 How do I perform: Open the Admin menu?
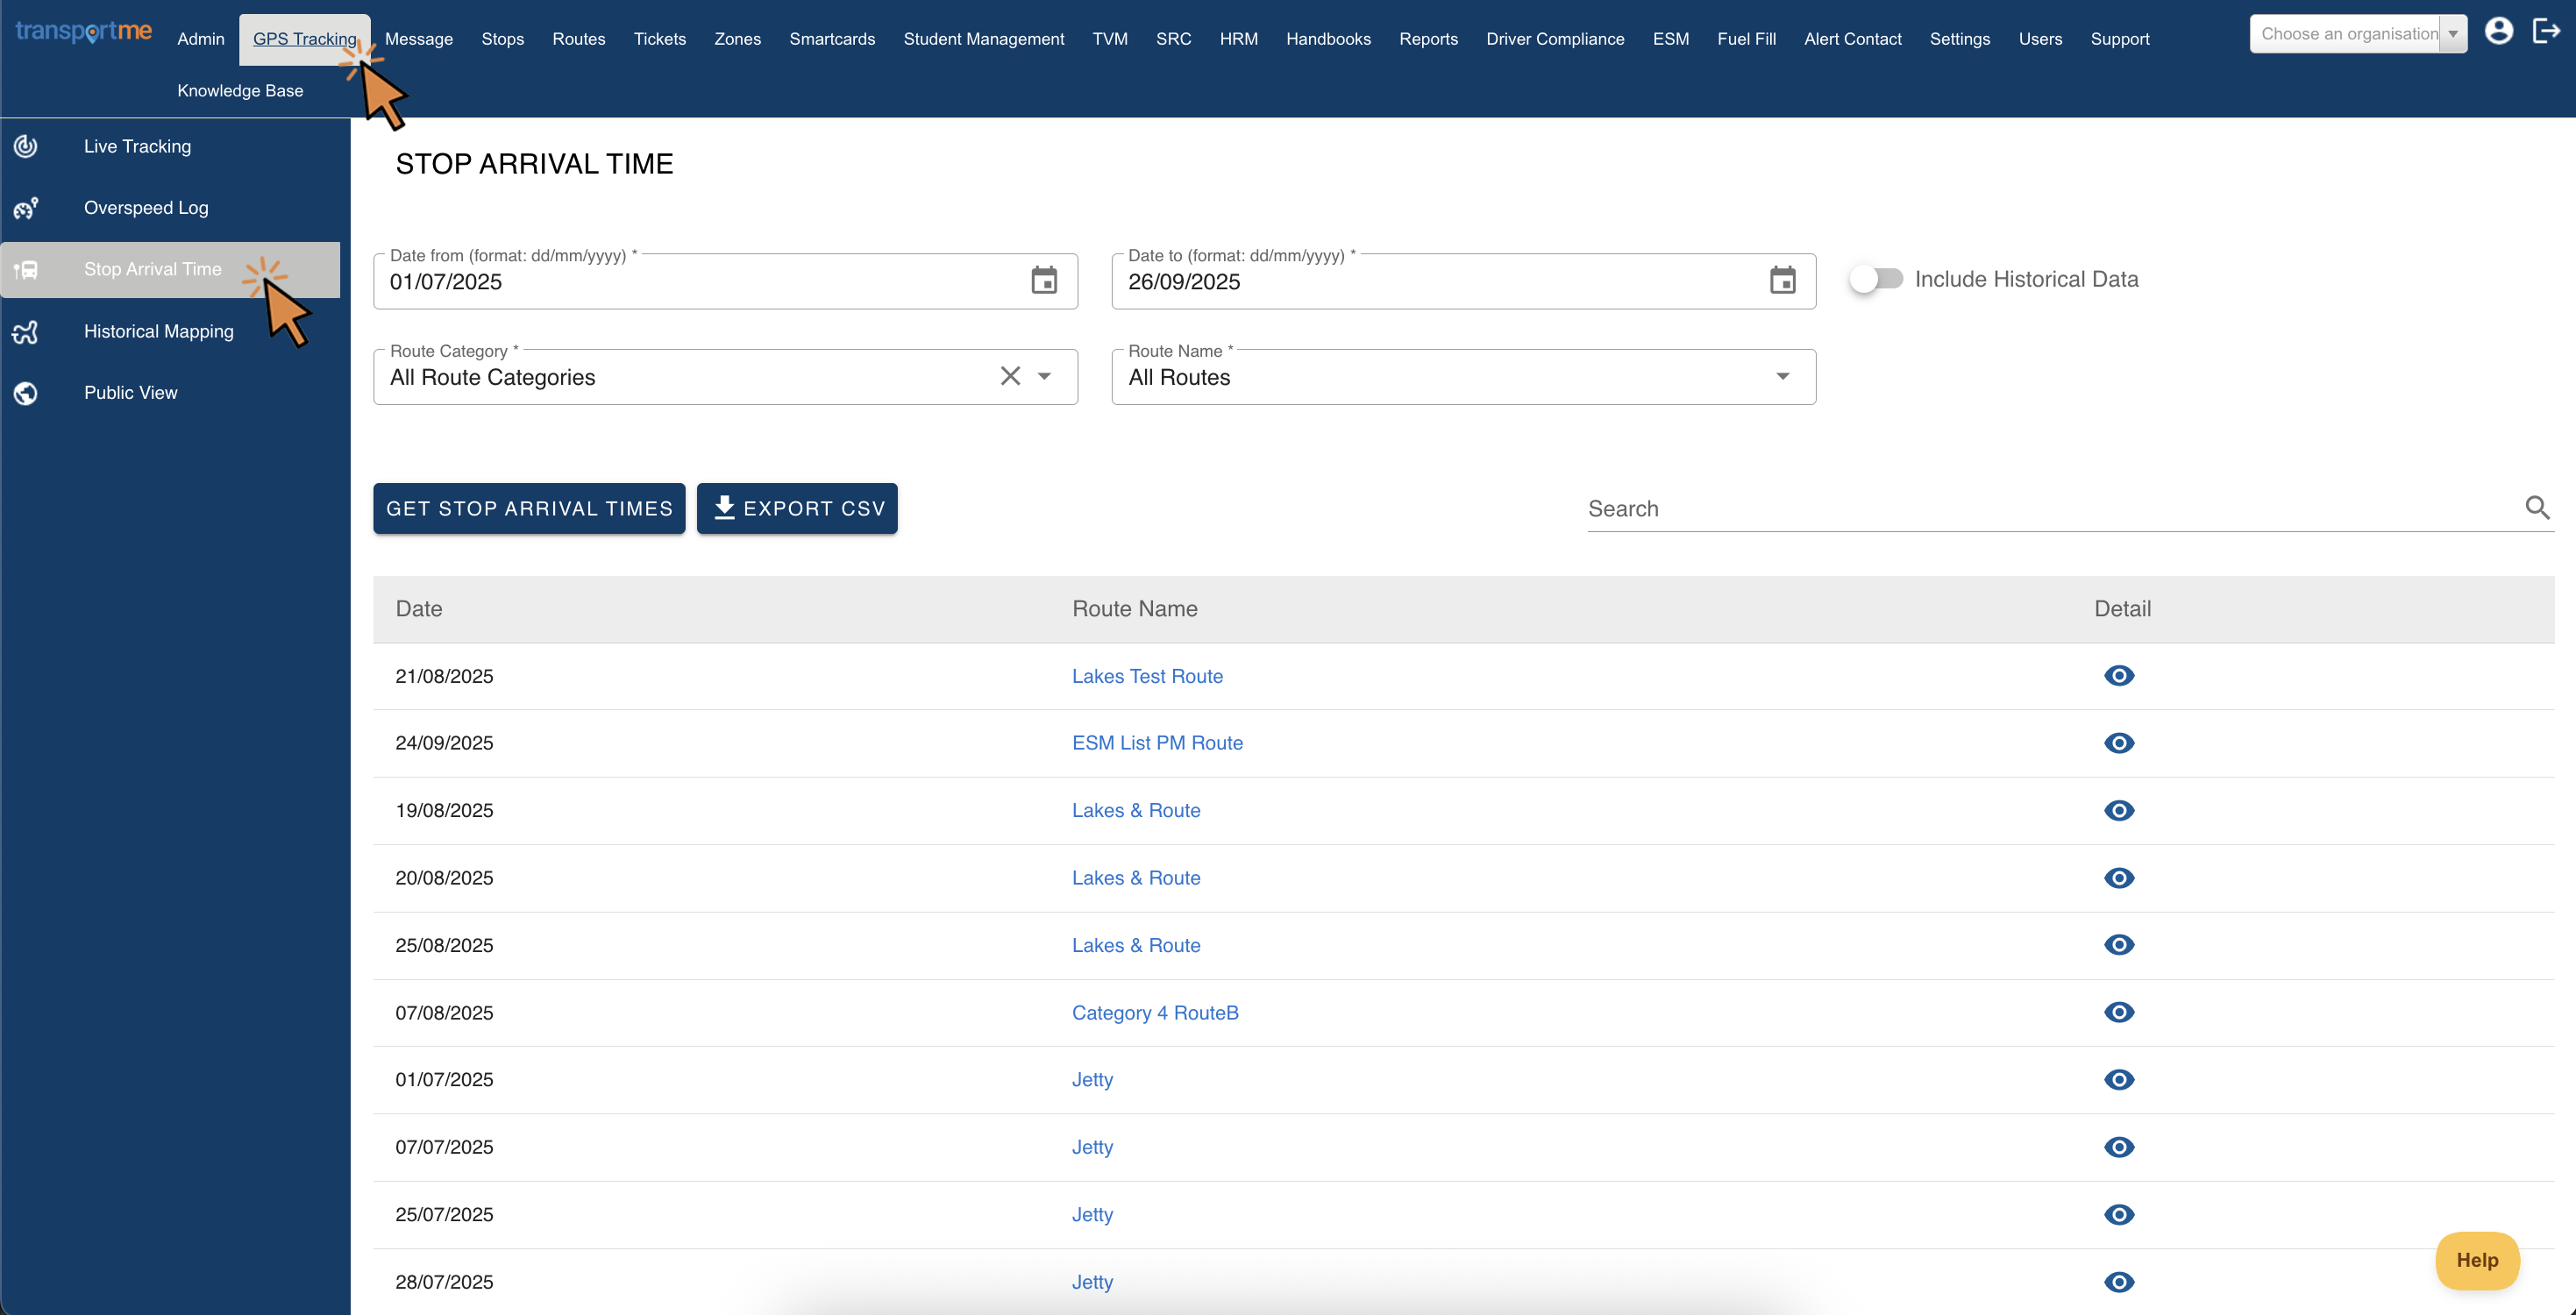pyautogui.click(x=201, y=39)
